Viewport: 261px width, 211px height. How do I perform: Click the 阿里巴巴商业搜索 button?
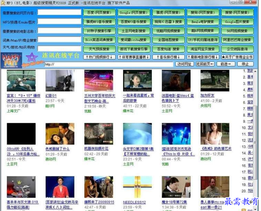click(x=237, y=40)
